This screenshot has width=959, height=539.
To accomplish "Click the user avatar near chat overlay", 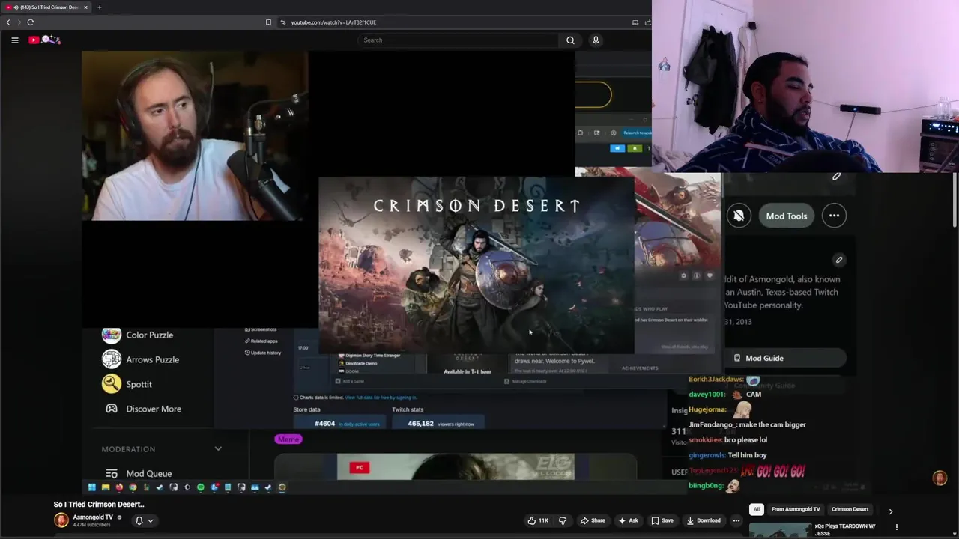I will [x=940, y=478].
